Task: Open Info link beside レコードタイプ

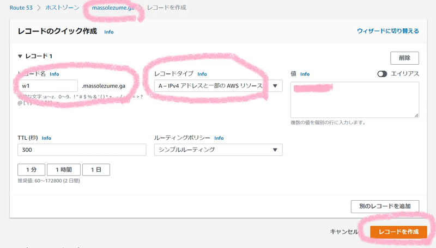Action: [x=202, y=74]
